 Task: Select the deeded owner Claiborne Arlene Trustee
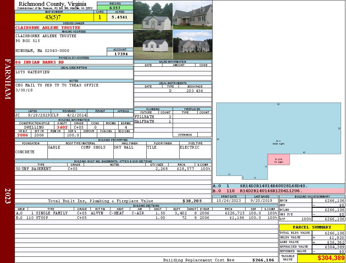(x=48, y=28)
